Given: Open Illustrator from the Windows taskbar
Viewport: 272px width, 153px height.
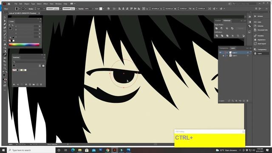Looking at the screenshot, I should (114, 150).
